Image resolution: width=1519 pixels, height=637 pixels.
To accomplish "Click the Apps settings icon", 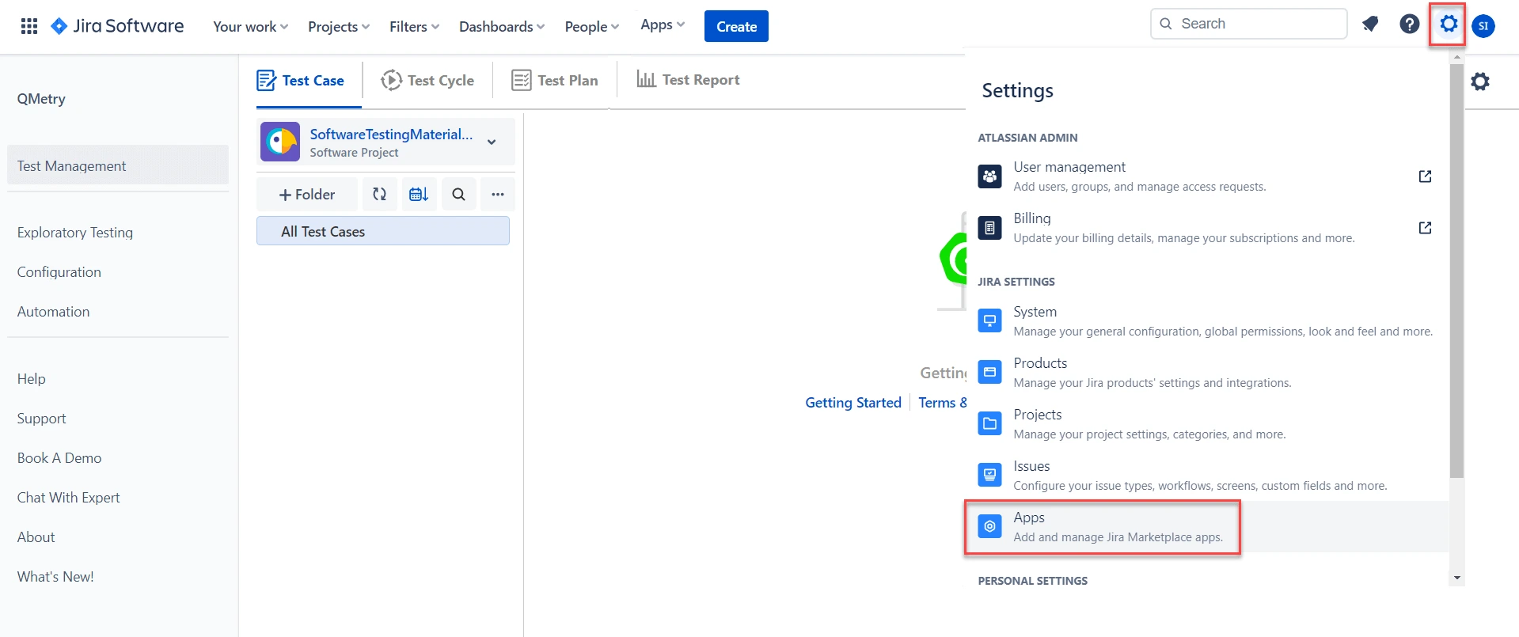I will click(989, 526).
